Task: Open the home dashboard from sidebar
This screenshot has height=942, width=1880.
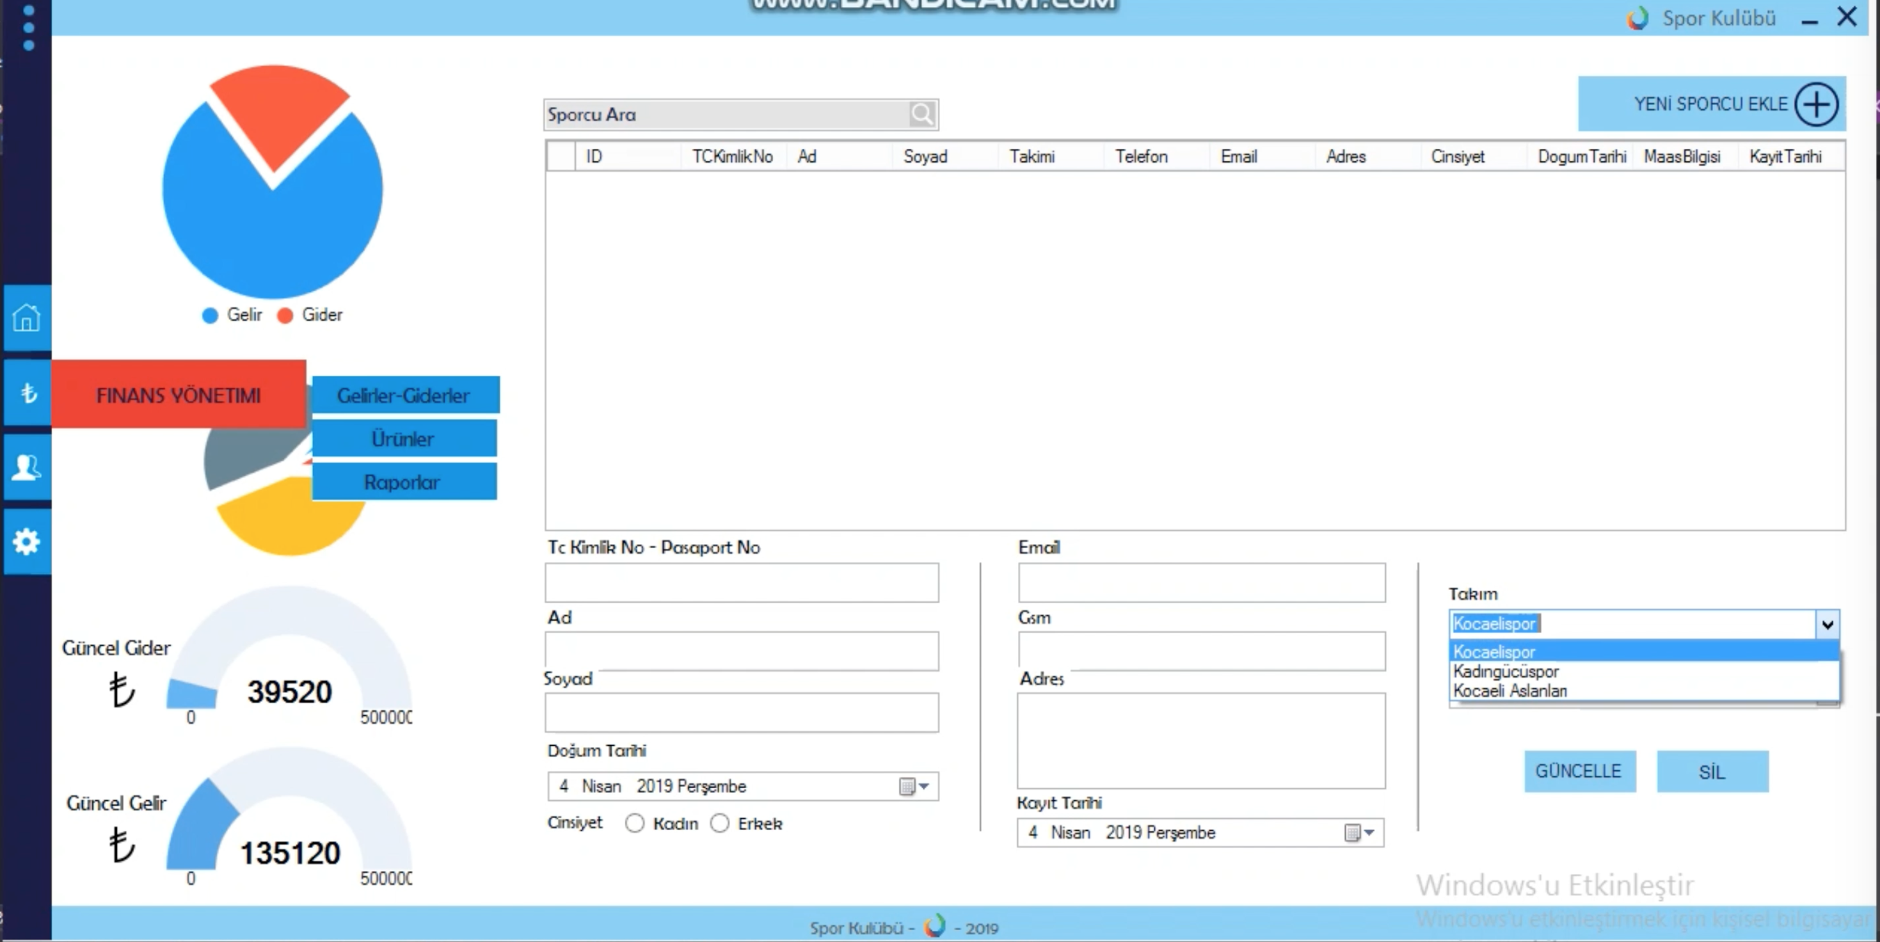Action: coord(27,318)
